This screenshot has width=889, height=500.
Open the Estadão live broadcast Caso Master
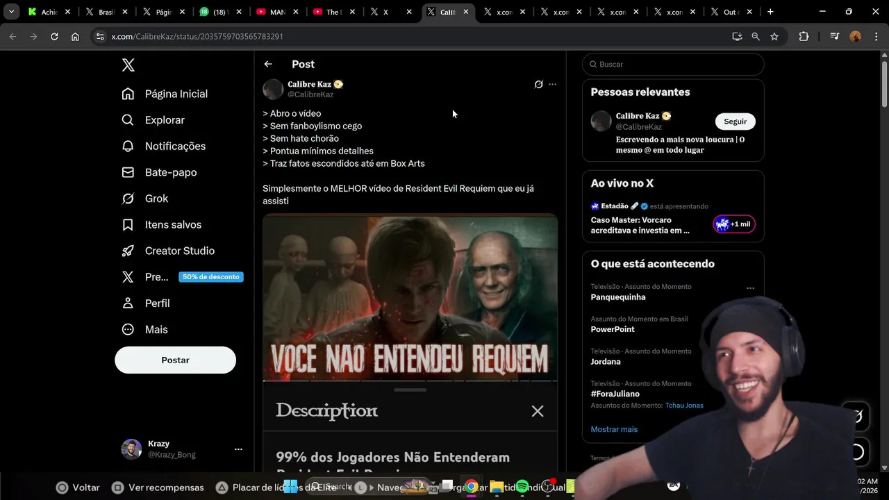(640, 225)
